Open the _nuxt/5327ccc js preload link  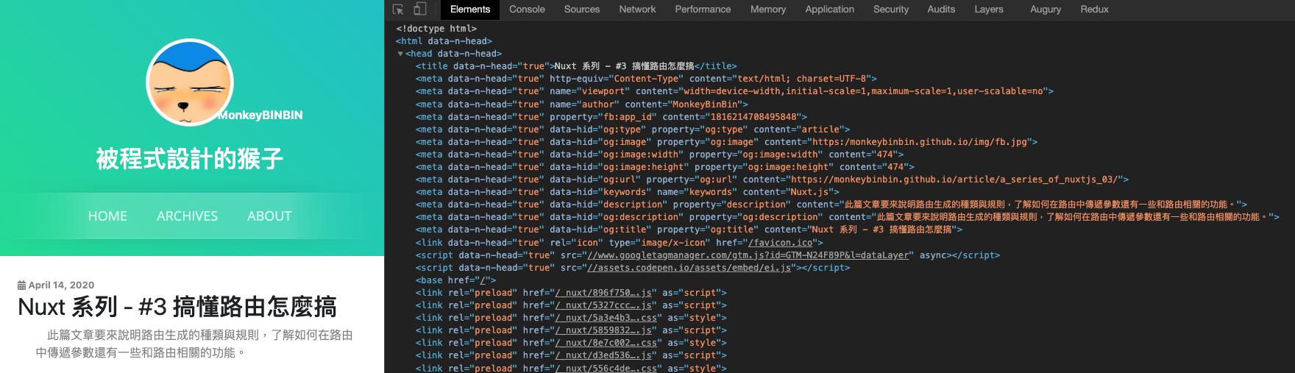[x=603, y=305]
